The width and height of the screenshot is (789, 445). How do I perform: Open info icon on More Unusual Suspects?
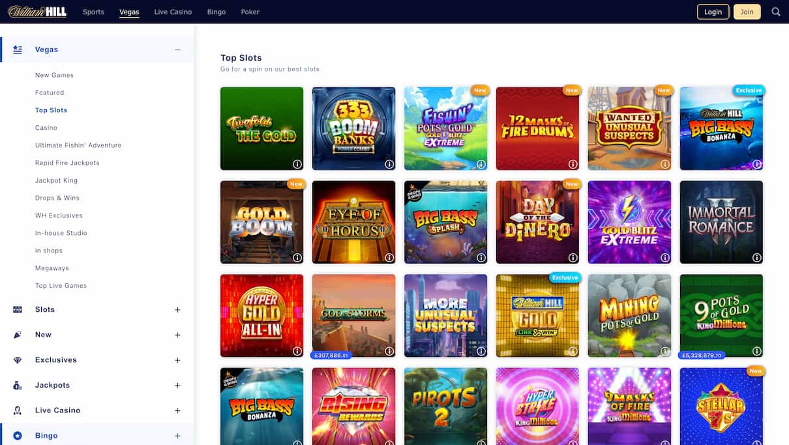pos(481,351)
